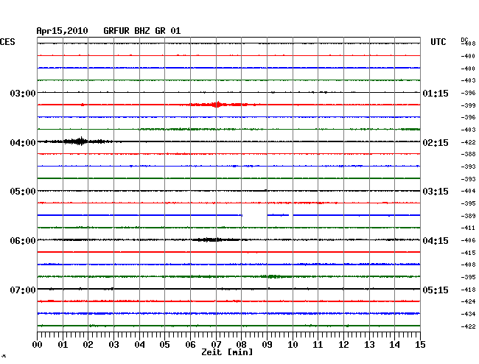Click the axis title "Zeit [min]"

(227, 352)
